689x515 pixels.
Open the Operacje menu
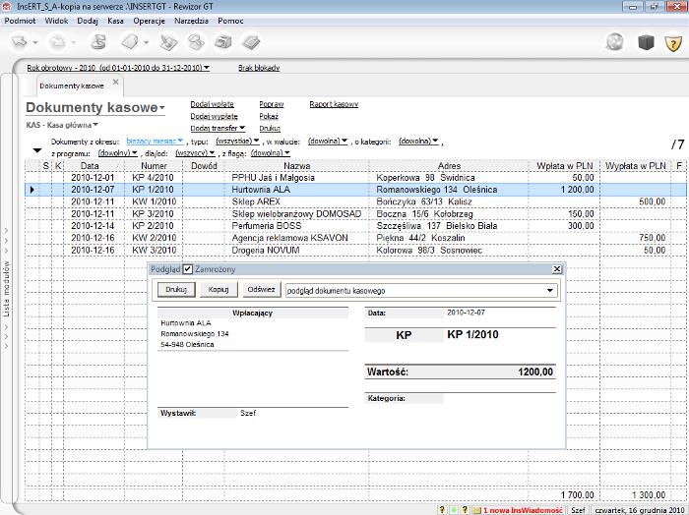149,21
